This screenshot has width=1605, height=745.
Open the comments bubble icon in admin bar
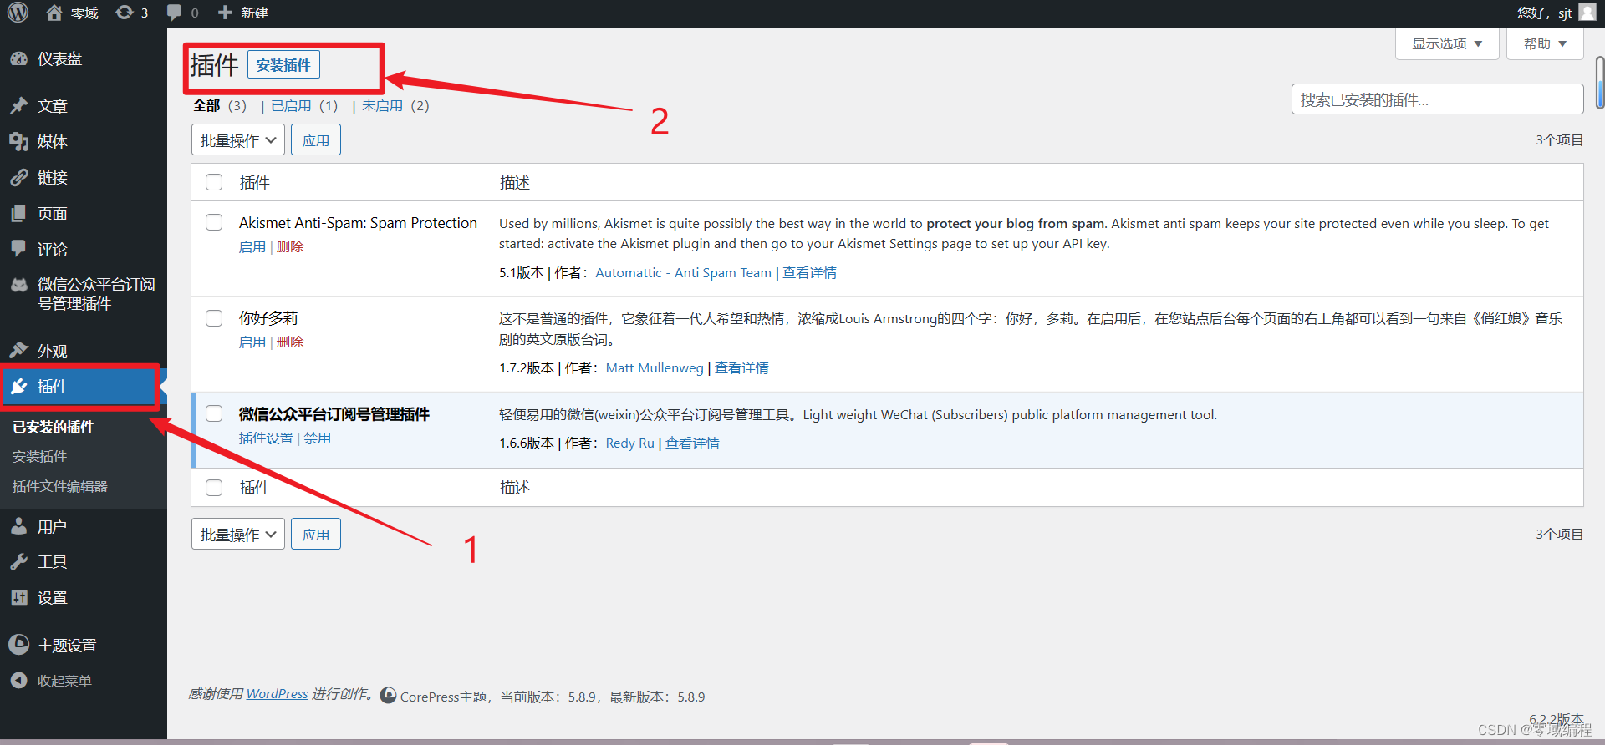click(174, 13)
